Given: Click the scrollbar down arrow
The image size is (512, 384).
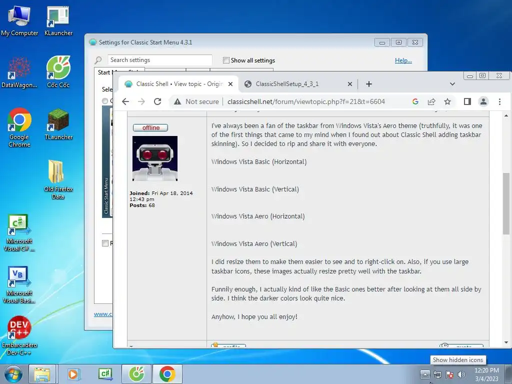Looking at the screenshot, I should tap(506, 342).
